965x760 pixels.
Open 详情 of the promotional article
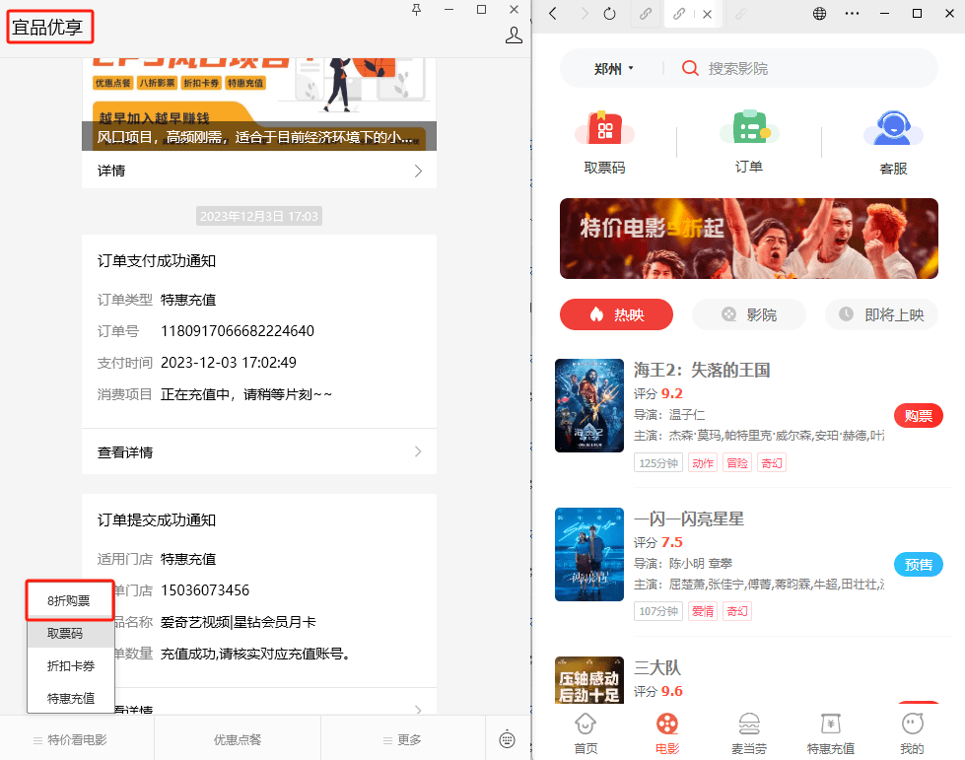[x=259, y=171]
